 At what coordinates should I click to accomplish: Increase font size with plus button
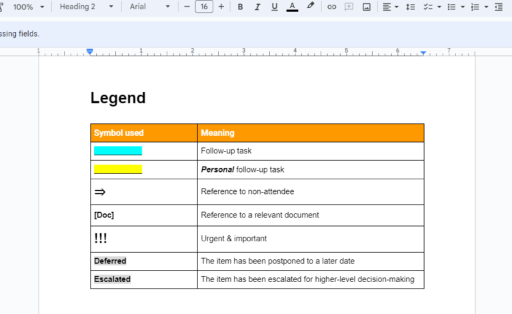tap(221, 7)
